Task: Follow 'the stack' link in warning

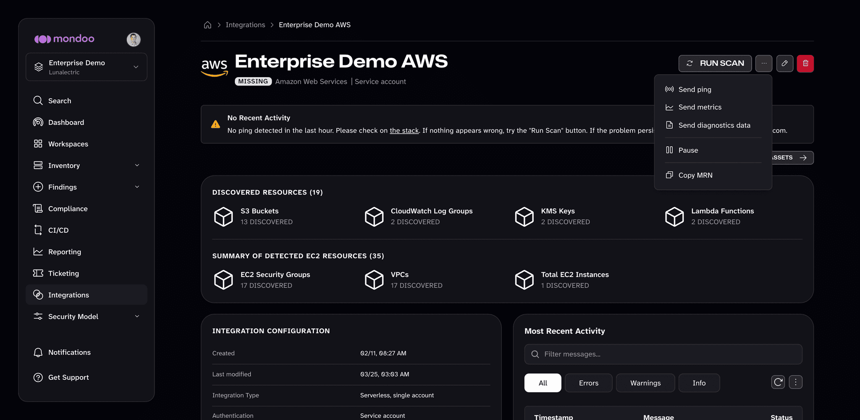Action: coord(404,130)
